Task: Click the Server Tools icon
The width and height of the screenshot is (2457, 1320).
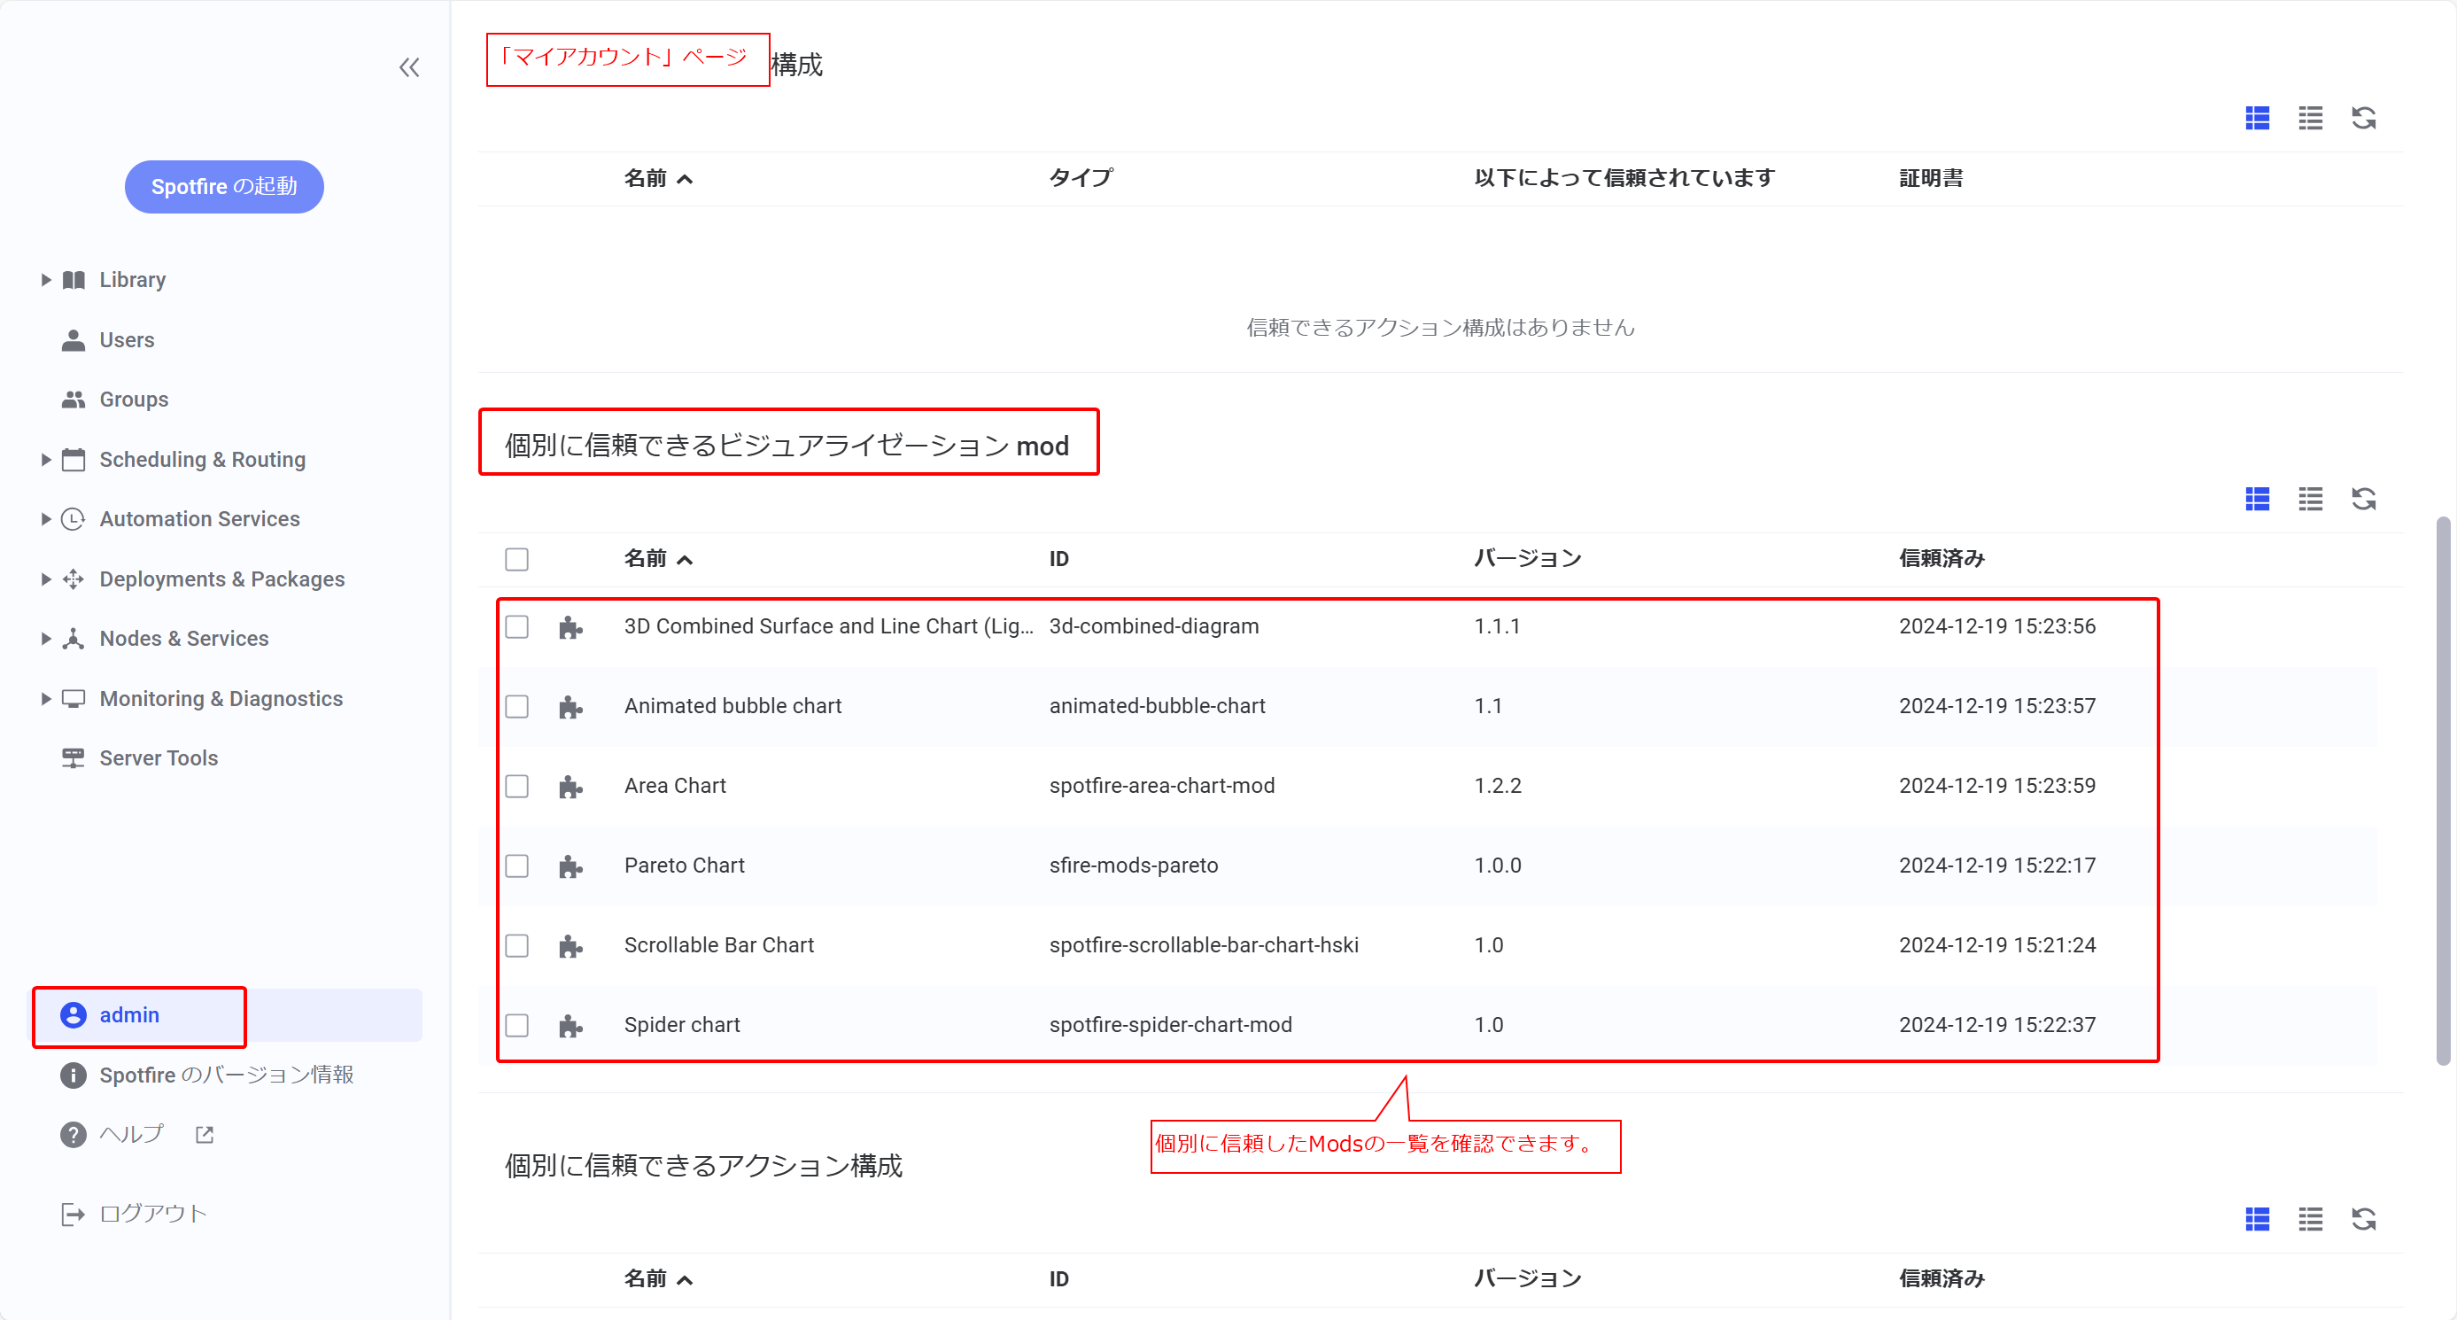Action: (74, 758)
